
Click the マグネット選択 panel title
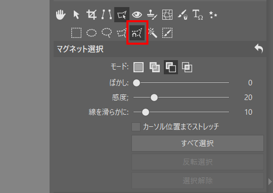coord(80,49)
